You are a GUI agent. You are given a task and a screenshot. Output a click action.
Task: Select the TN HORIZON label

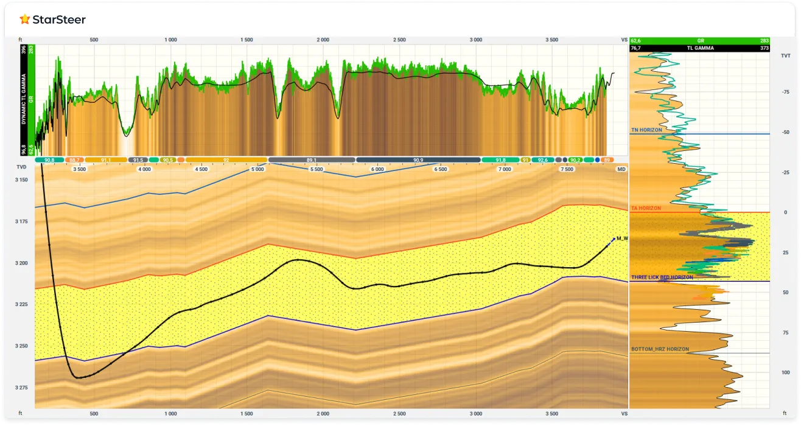click(646, 130)
